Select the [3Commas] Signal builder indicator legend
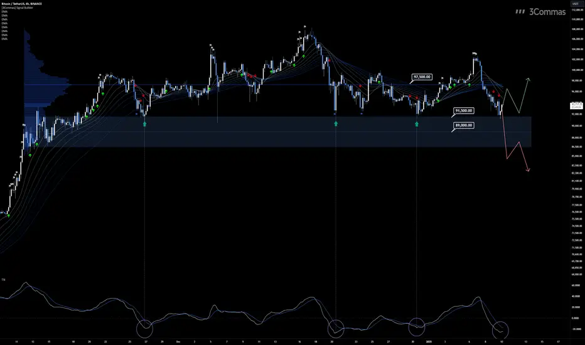This screenshot has width=585, height=345. 17,8
